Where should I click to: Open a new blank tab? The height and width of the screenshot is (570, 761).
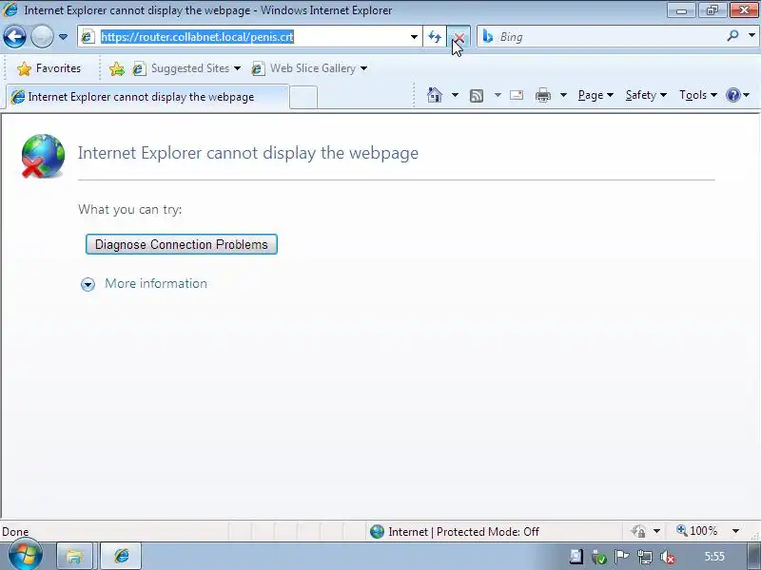tap(303, 97)
